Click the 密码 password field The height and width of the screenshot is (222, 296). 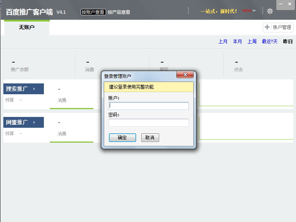pyautogui.click(x=148, y=123)
